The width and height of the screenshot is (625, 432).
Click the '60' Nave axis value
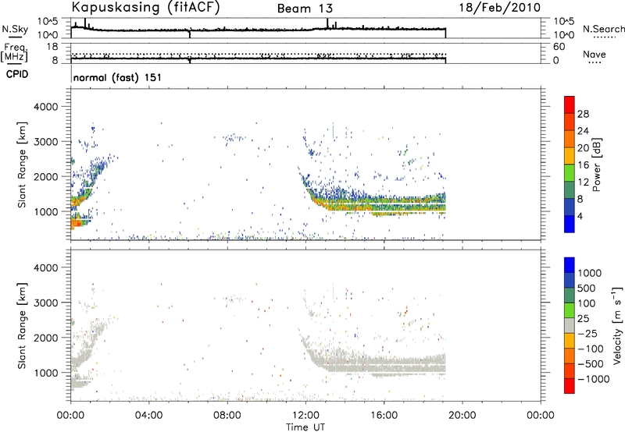click(x=559, y=47)
